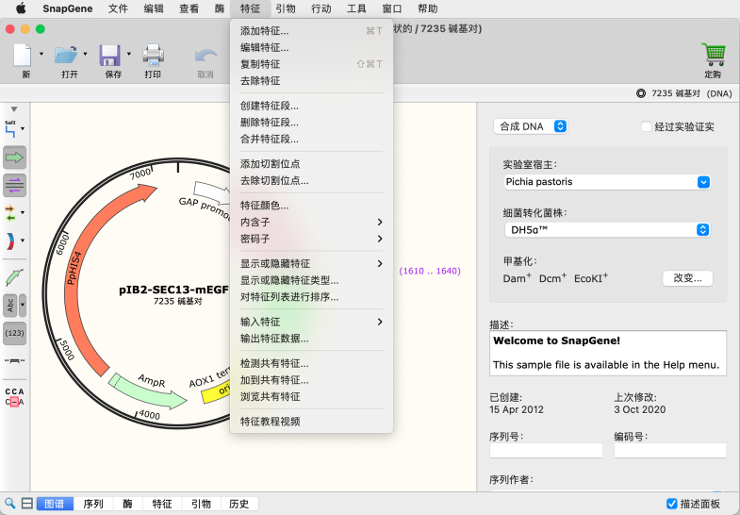740x515 pixels.
Task: Choose 特征颜色... menu item
Action: coord(311,206)
